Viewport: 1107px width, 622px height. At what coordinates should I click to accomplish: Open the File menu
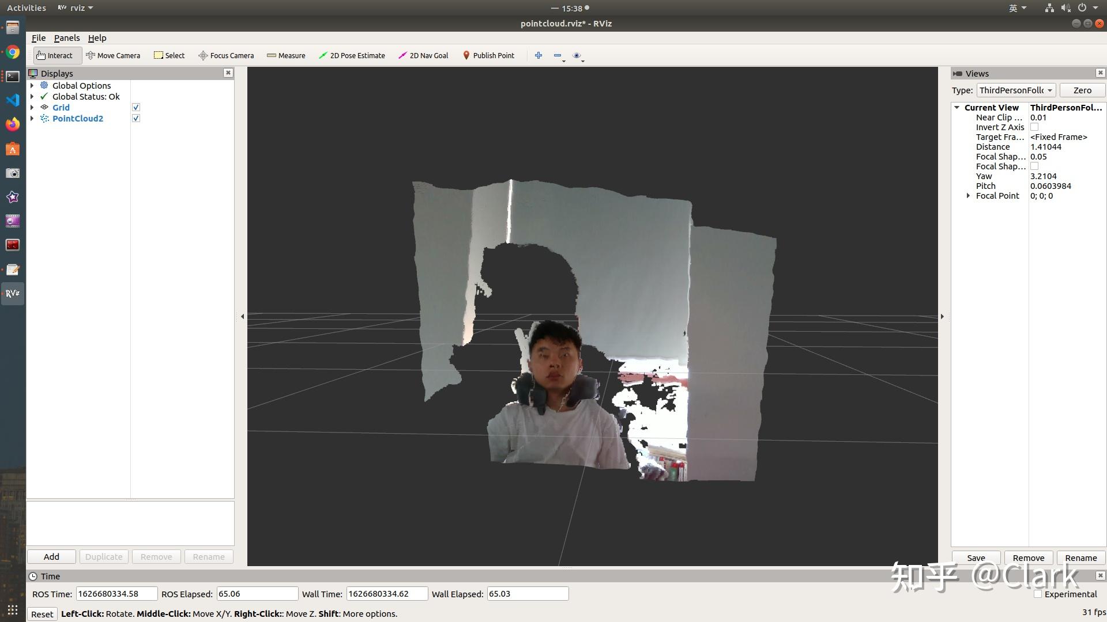click(39, 38)
